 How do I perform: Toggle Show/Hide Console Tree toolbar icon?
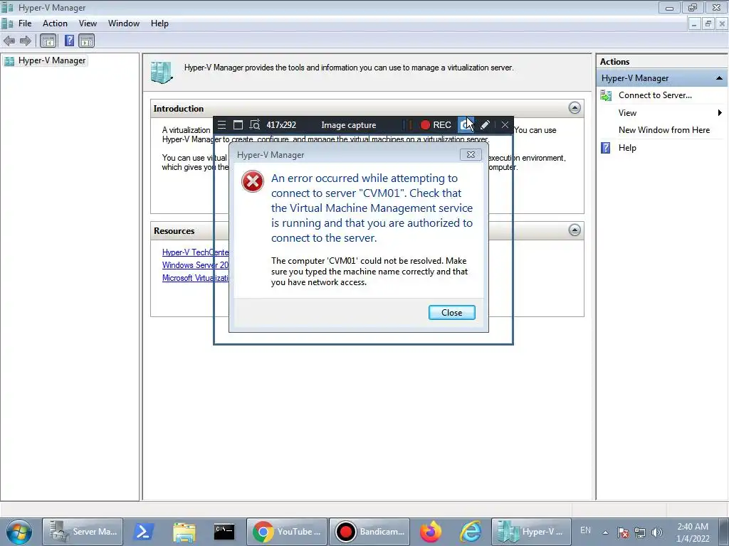click(48, 41)
